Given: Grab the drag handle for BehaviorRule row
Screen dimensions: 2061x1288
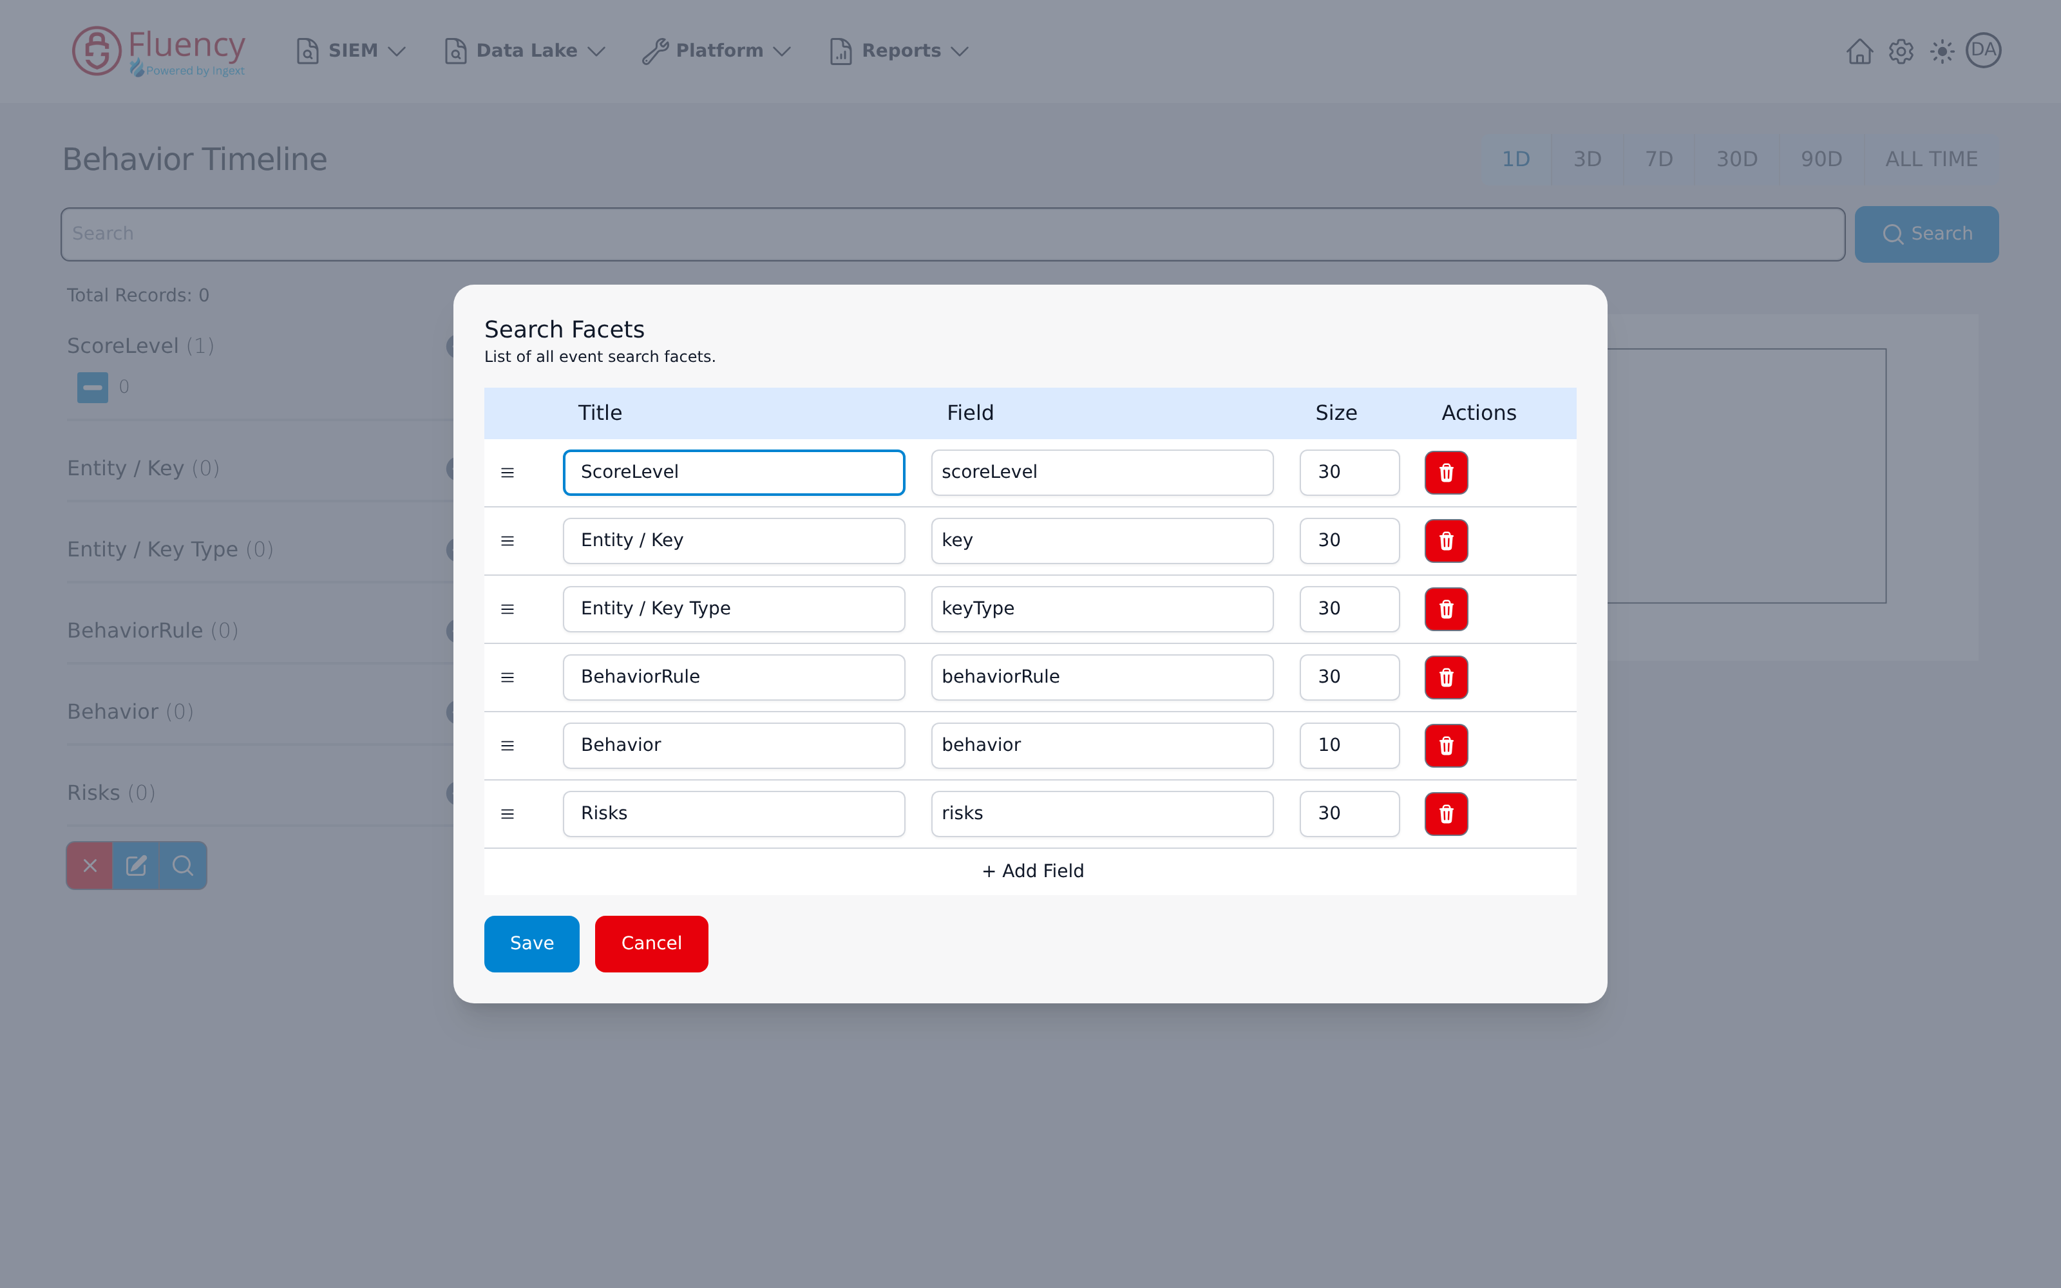Looking at the screenshot, I should tap(508, 677).
